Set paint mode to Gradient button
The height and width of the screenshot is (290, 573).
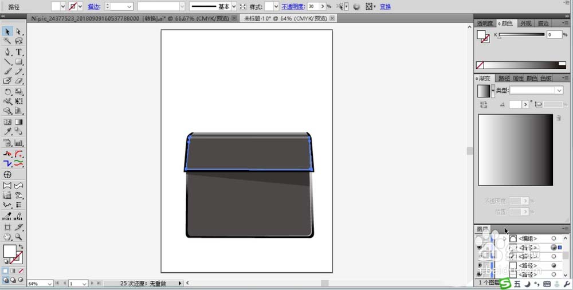pos(13,271)
